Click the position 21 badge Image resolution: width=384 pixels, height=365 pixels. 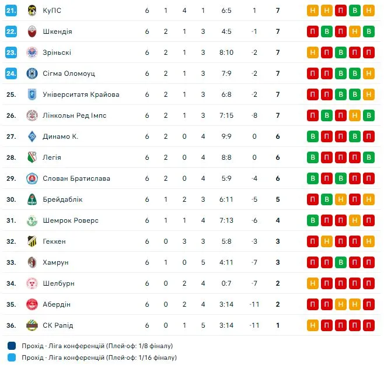point(11,10)
